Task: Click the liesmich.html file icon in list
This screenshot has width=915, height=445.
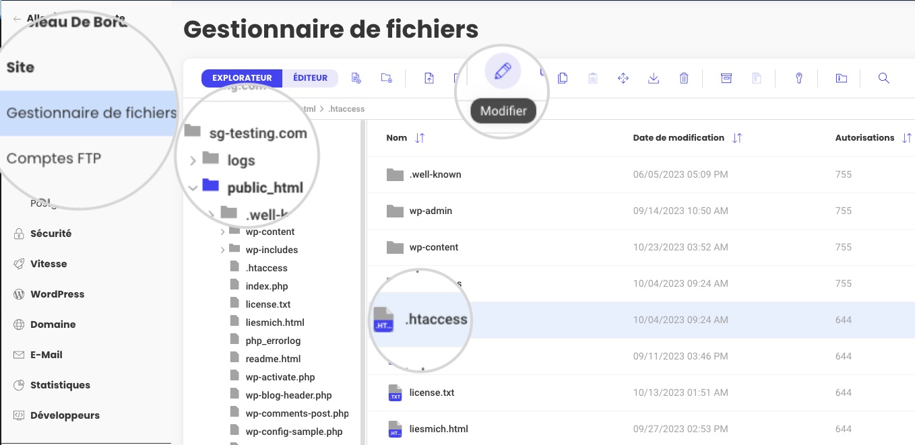Action: pyautogui.click(x=395, y=429)
